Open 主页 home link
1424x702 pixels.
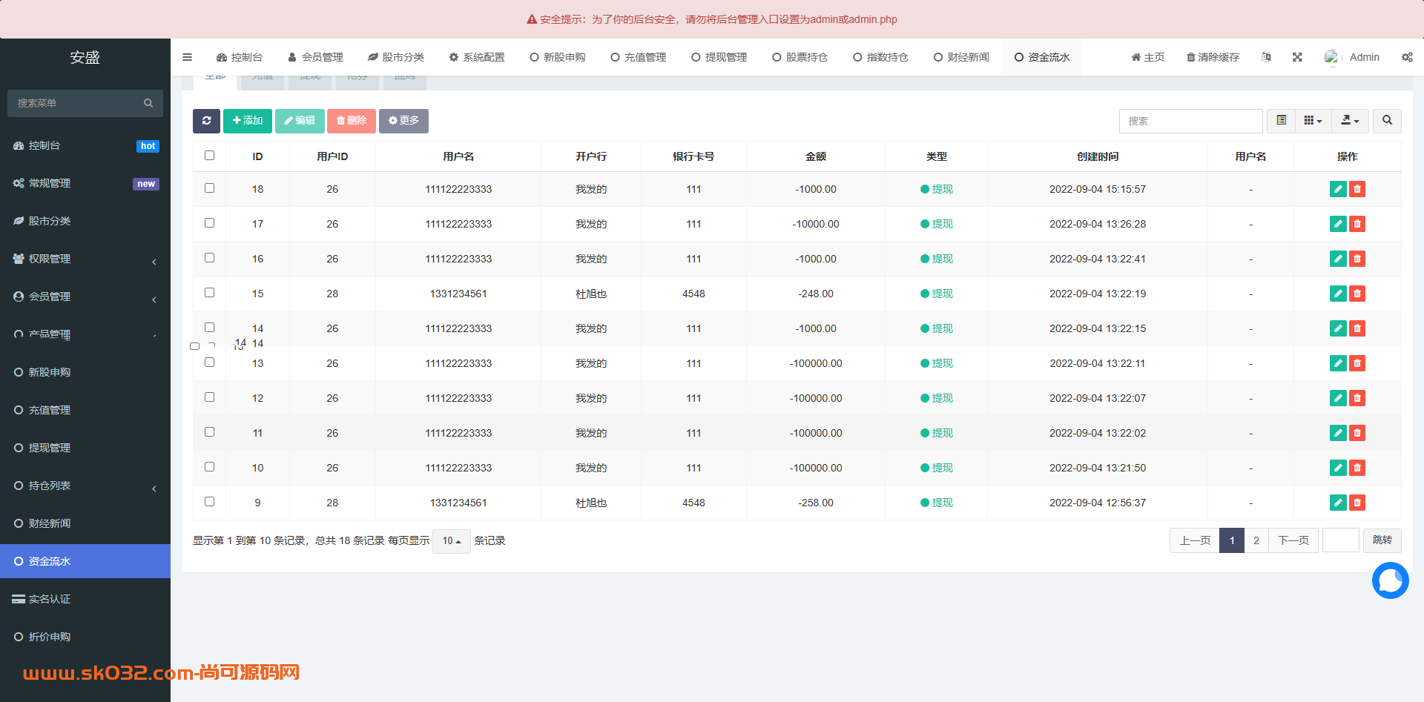(x=1147, y=57)
